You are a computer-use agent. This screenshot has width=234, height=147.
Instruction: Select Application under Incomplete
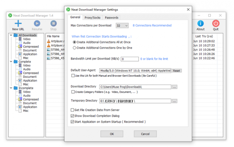pos(30,107)
